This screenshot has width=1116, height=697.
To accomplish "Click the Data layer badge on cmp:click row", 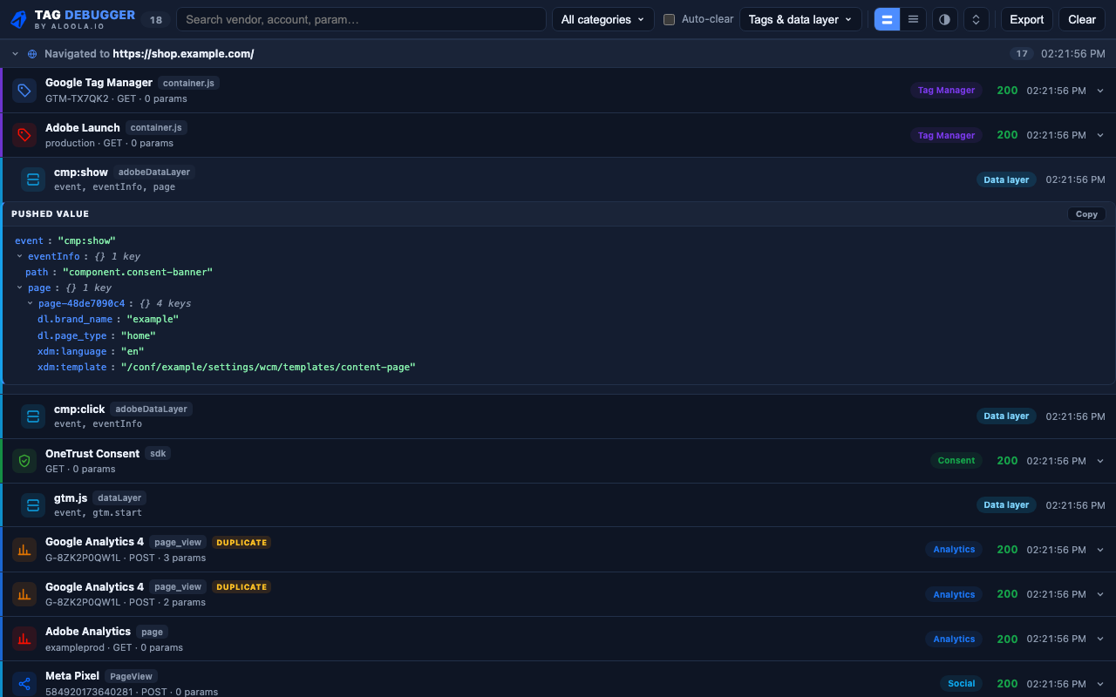I will point(1006,416).
